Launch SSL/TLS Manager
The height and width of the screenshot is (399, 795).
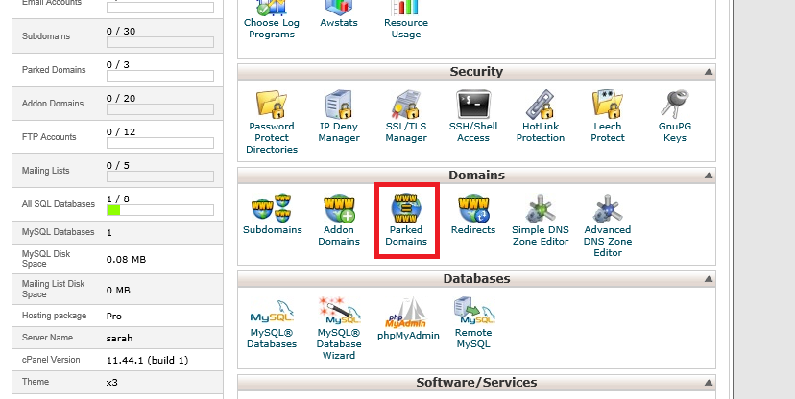tap(406, 105)
